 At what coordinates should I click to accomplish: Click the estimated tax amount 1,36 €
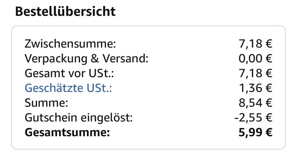(255, 88)
